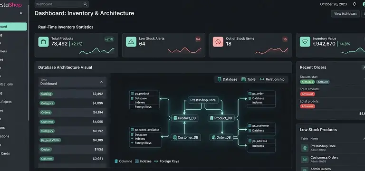Click the Inventory Value diamond icon
Image resolution: width=365 pixels, height=171 pixels.
click(x=305, y=42)
